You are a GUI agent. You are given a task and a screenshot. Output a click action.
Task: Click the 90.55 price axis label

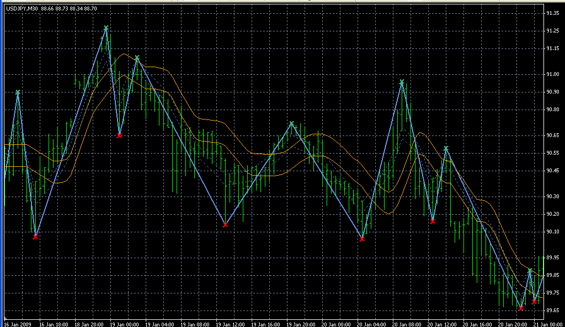pyautogui.click(x=553, y=152)
